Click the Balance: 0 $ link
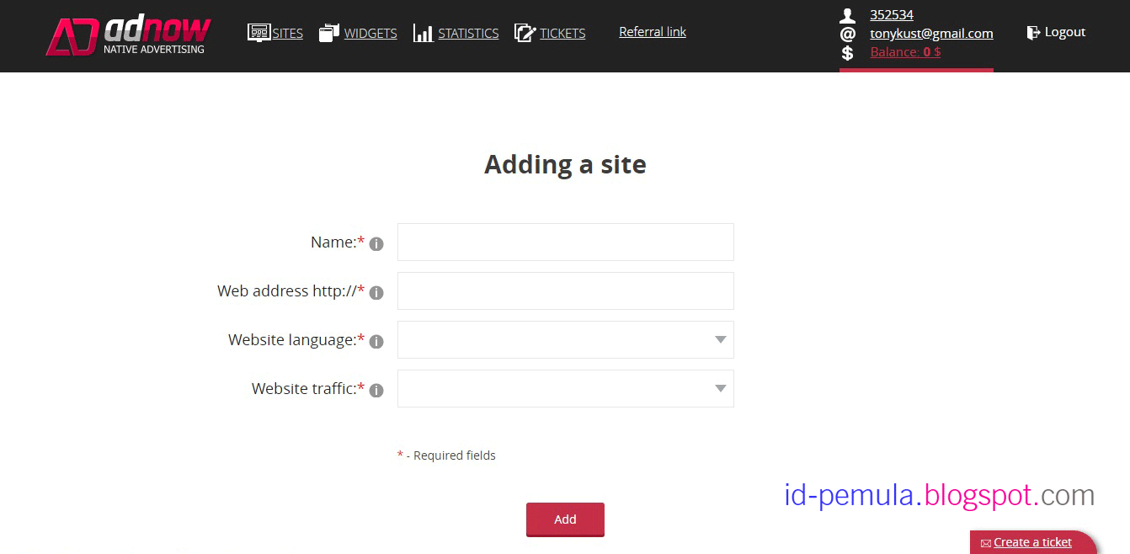Image resolution: width=1130 pixels, height=554 pixels. tap(905, 52)
